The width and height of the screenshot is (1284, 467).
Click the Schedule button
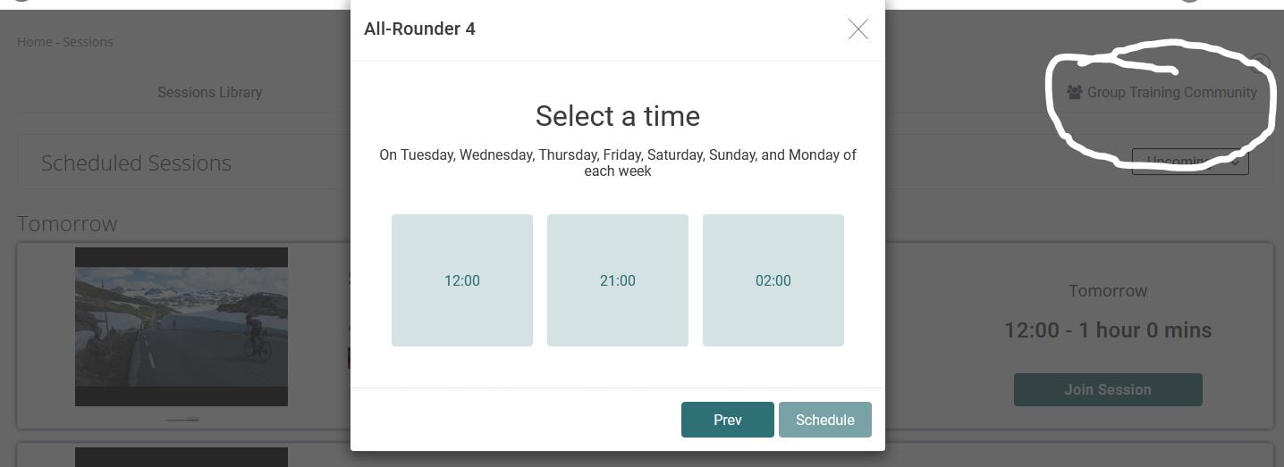click(x=824, y=420)
